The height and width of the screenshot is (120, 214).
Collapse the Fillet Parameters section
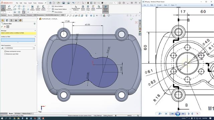pos(35,45)
